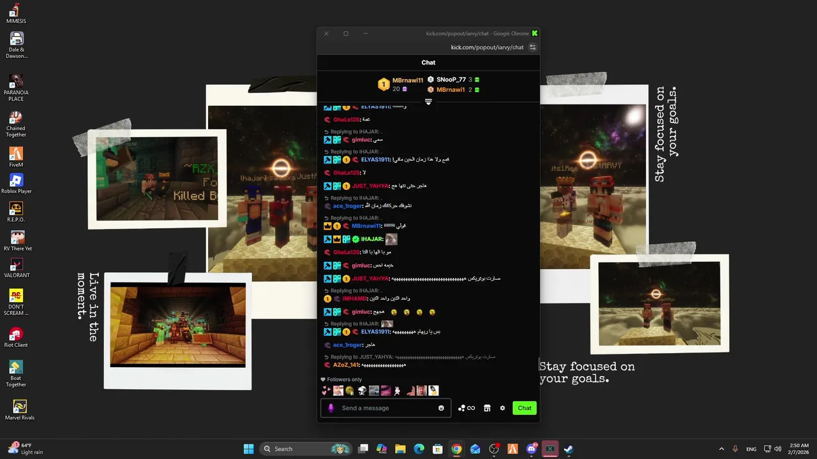Viewport: 817px width, 459px height.
Task: Open top gifter MBrnawi11 on leaderboard
Action: [407, 80]
